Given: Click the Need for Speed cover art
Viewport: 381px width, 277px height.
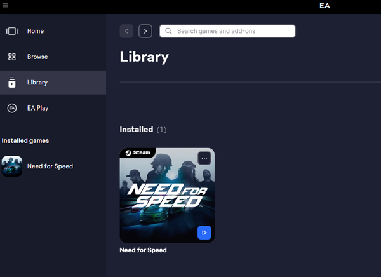Looking at the screenshot, I should pyautogui.click(x=167, y=195).
